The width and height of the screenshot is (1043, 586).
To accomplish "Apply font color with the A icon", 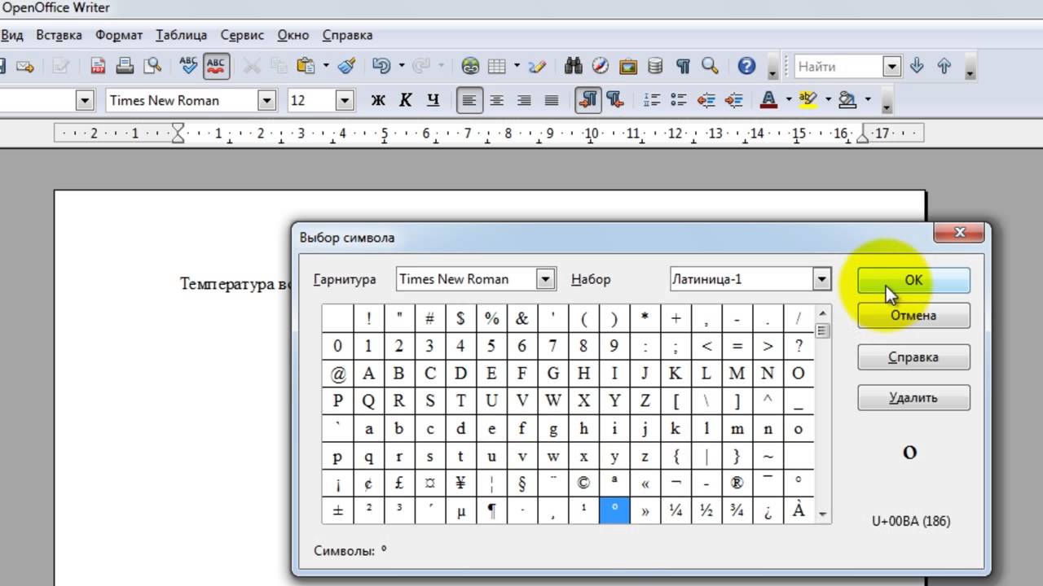I will (x=768, y=100).
